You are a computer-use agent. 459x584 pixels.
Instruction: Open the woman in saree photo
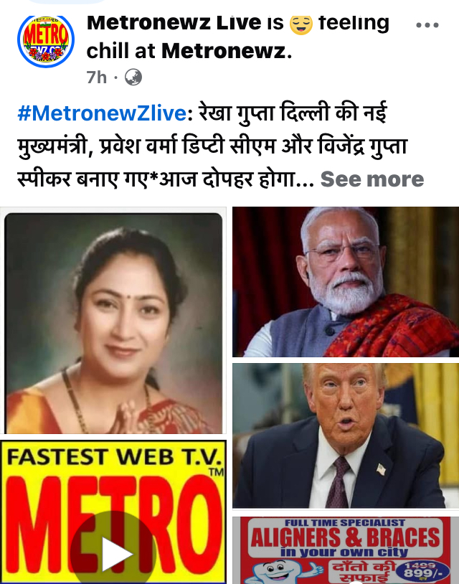click(113, 321)
